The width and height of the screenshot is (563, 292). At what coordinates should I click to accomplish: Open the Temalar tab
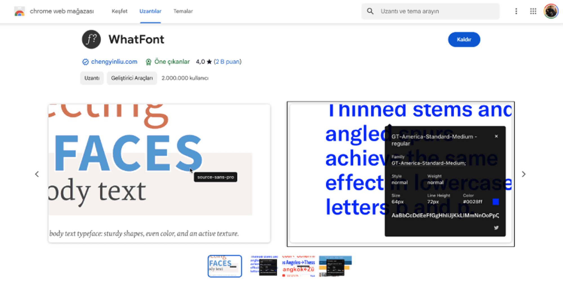tap(183, 11)
